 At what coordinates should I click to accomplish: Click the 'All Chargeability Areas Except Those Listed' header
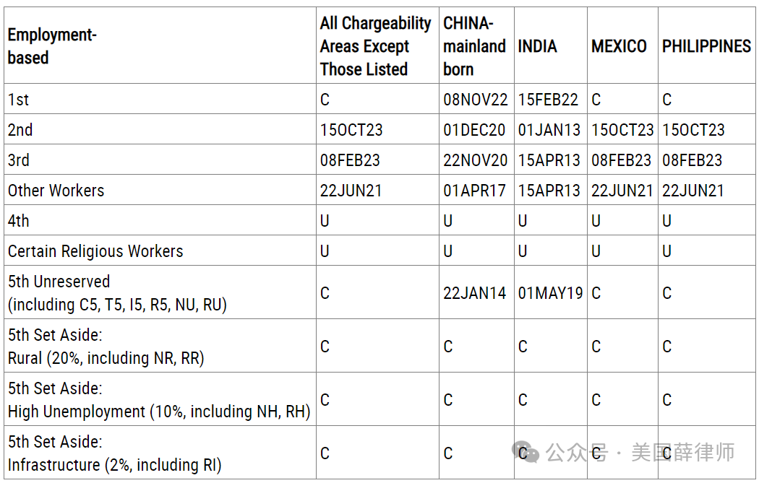[x=376, y=46]
